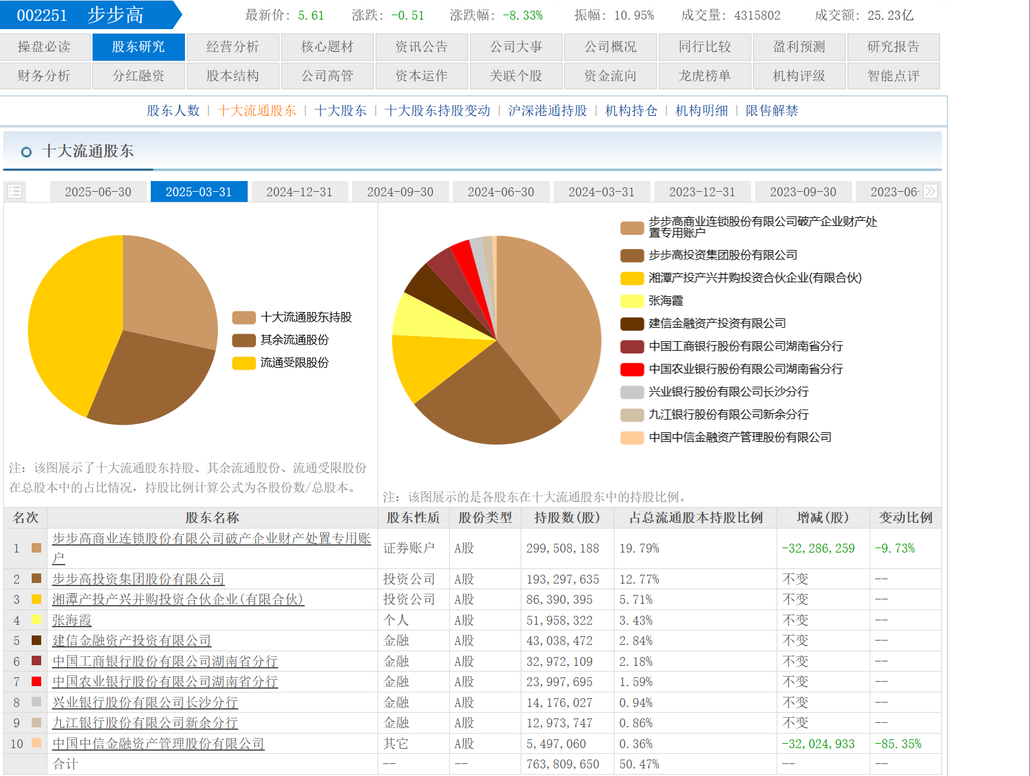Viewport: 1030px width, 776px height.
Task: Click the 持股数(股) column header
Action: click(x=567, y=518)
